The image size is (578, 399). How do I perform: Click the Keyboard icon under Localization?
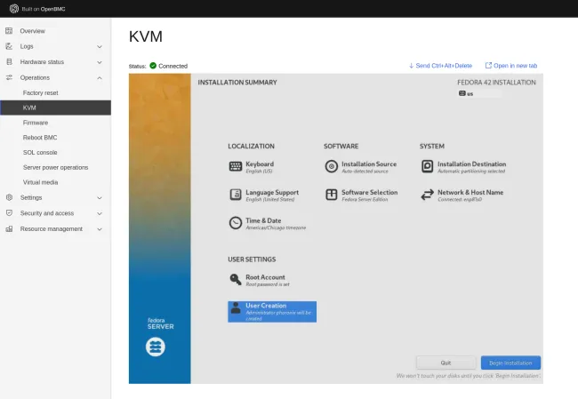pos(236,166)
